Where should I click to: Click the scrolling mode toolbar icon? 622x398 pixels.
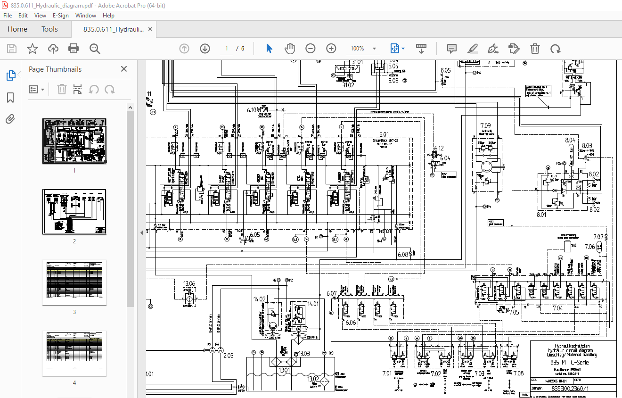(x=421, y=49)
